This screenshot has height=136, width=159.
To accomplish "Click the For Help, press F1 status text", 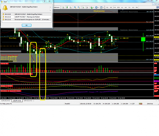I will click(6, 104).
